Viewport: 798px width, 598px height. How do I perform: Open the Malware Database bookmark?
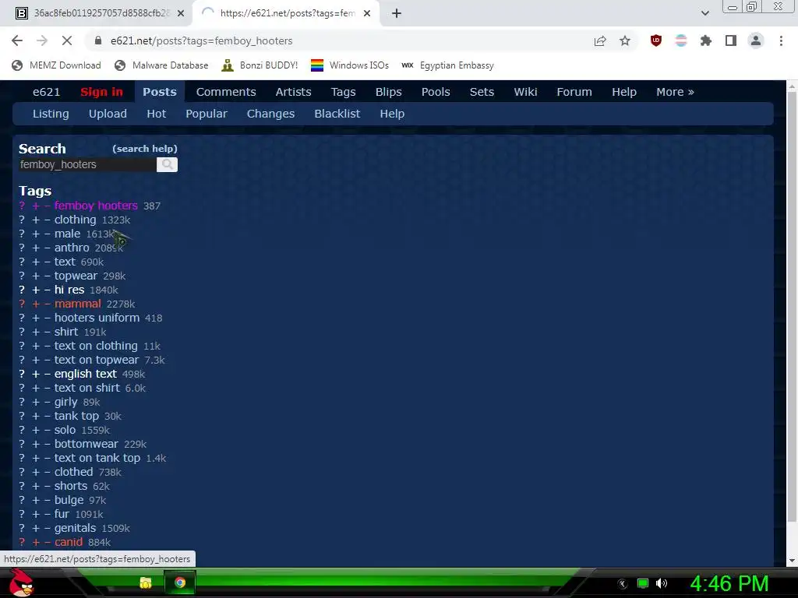(161, 65)
